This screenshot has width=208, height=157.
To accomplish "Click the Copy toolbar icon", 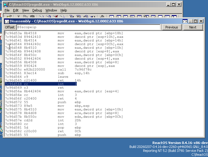I will [x=25, y=17].
